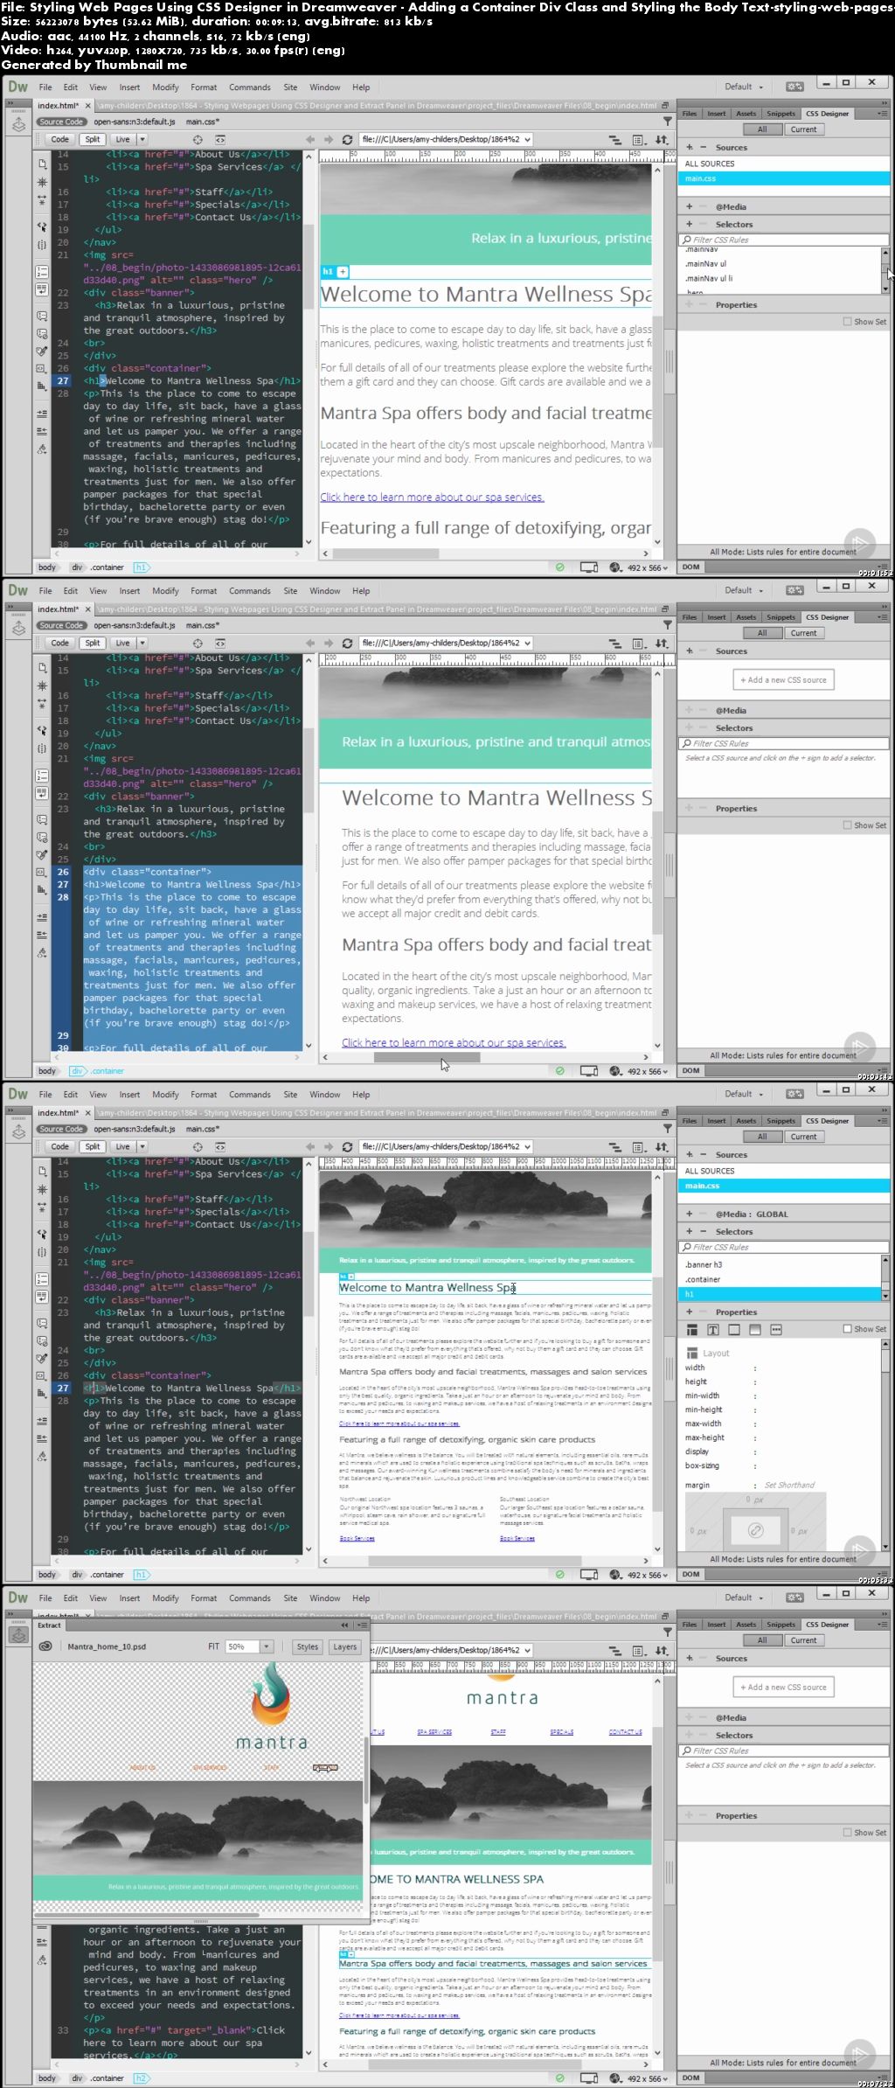
Task: Click the Refresh icon in the top frame's document toolbar
Action: [347, 140]
